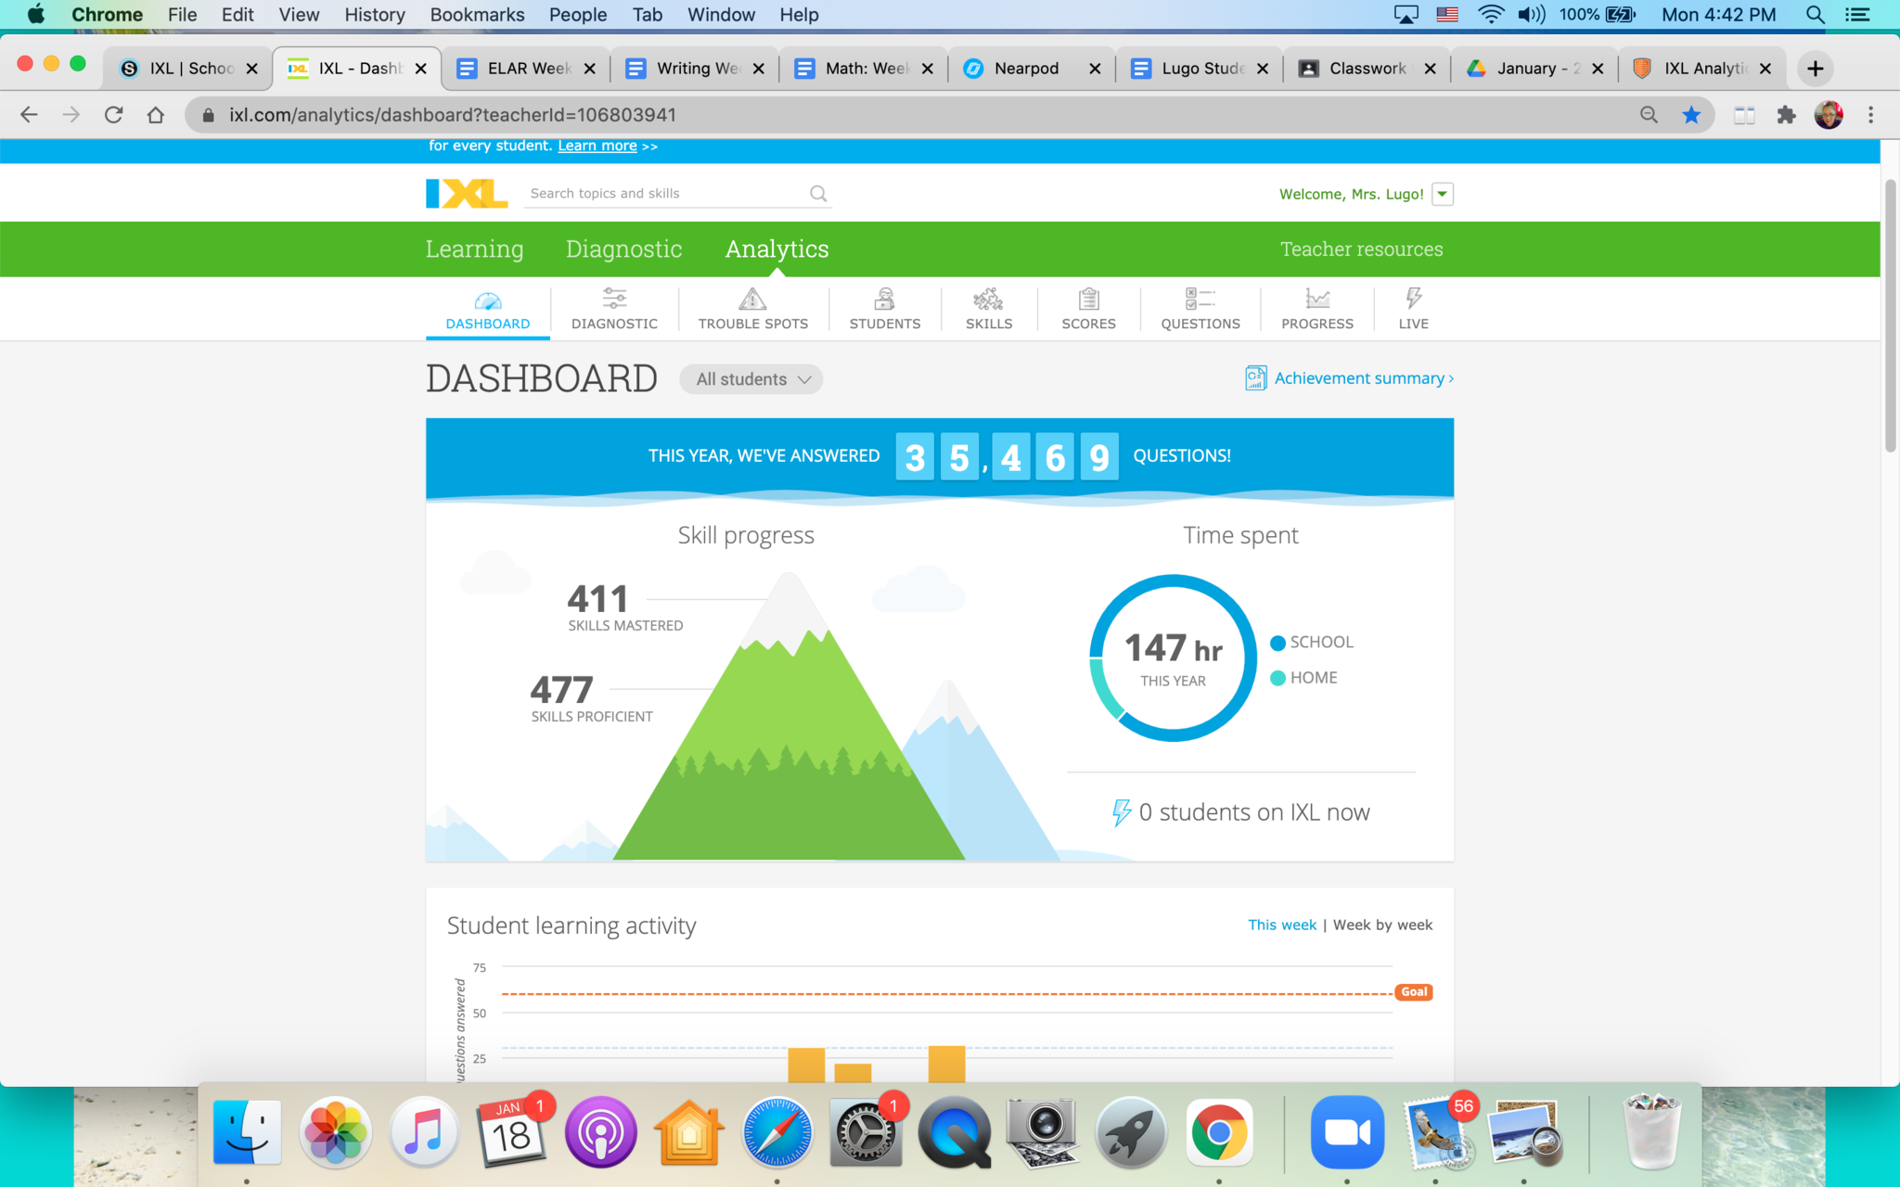Open the Progress chart icon
Screen dimensions: 1900x1187
[1316, 300]
